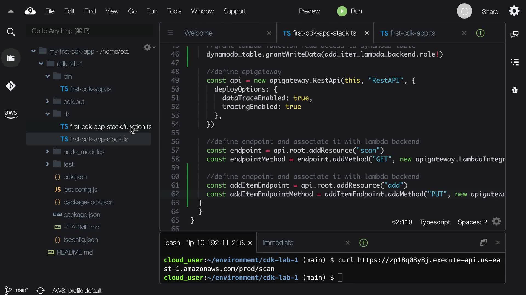
Task: Click the Environment files panel icon
Action: [x=11, y=58]
